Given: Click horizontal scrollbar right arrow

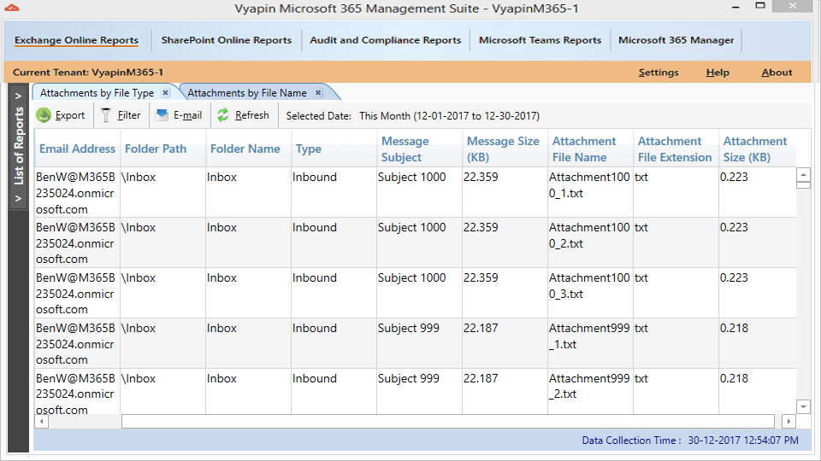Looking at the screenshot, I should click(x=789, y=421).
